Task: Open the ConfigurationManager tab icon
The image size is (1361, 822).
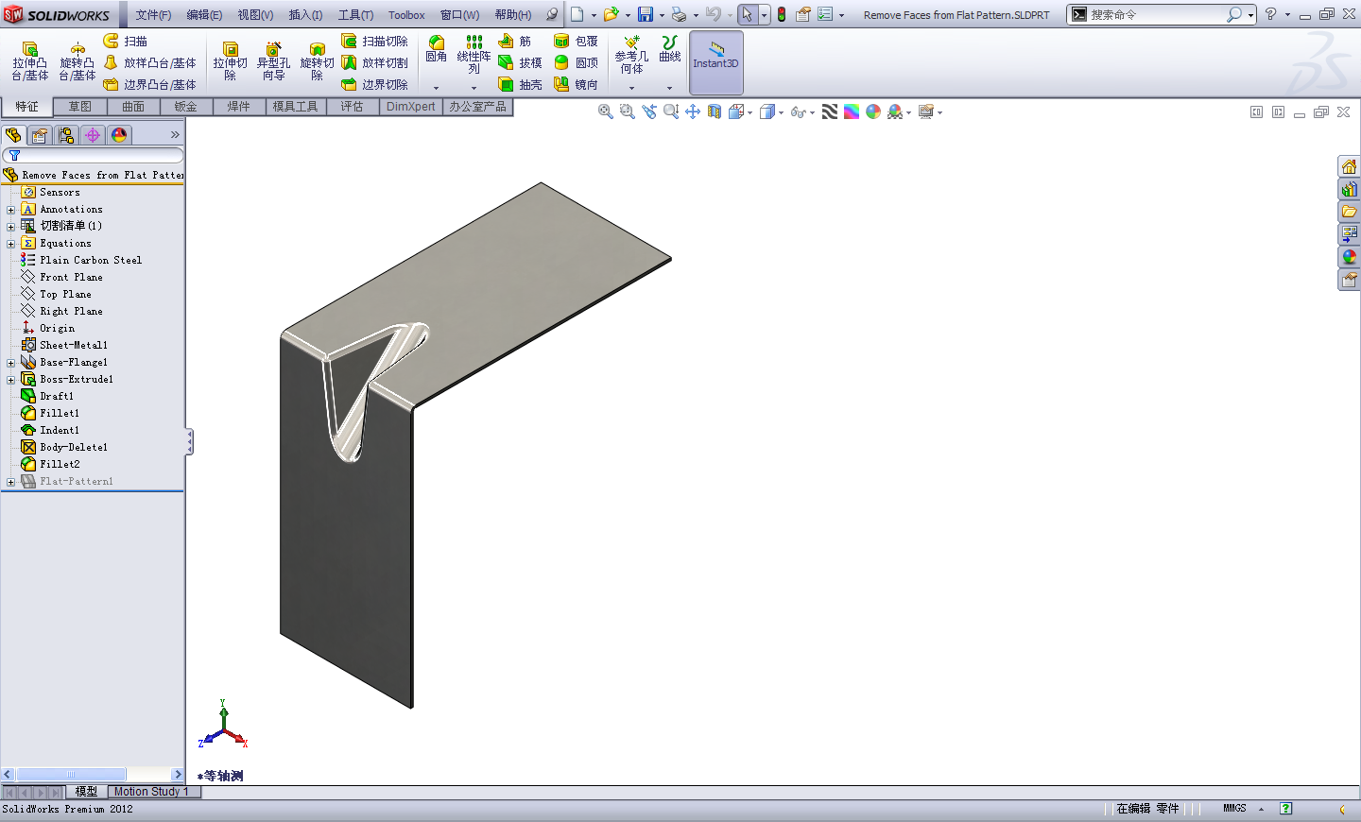Action: tap(66, 135)
